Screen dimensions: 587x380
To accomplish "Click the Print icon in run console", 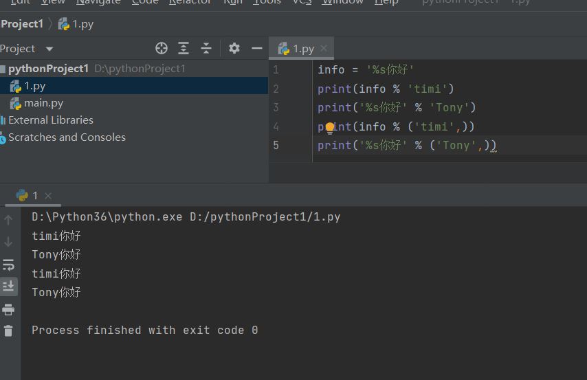I will click(x=8, y=310).
